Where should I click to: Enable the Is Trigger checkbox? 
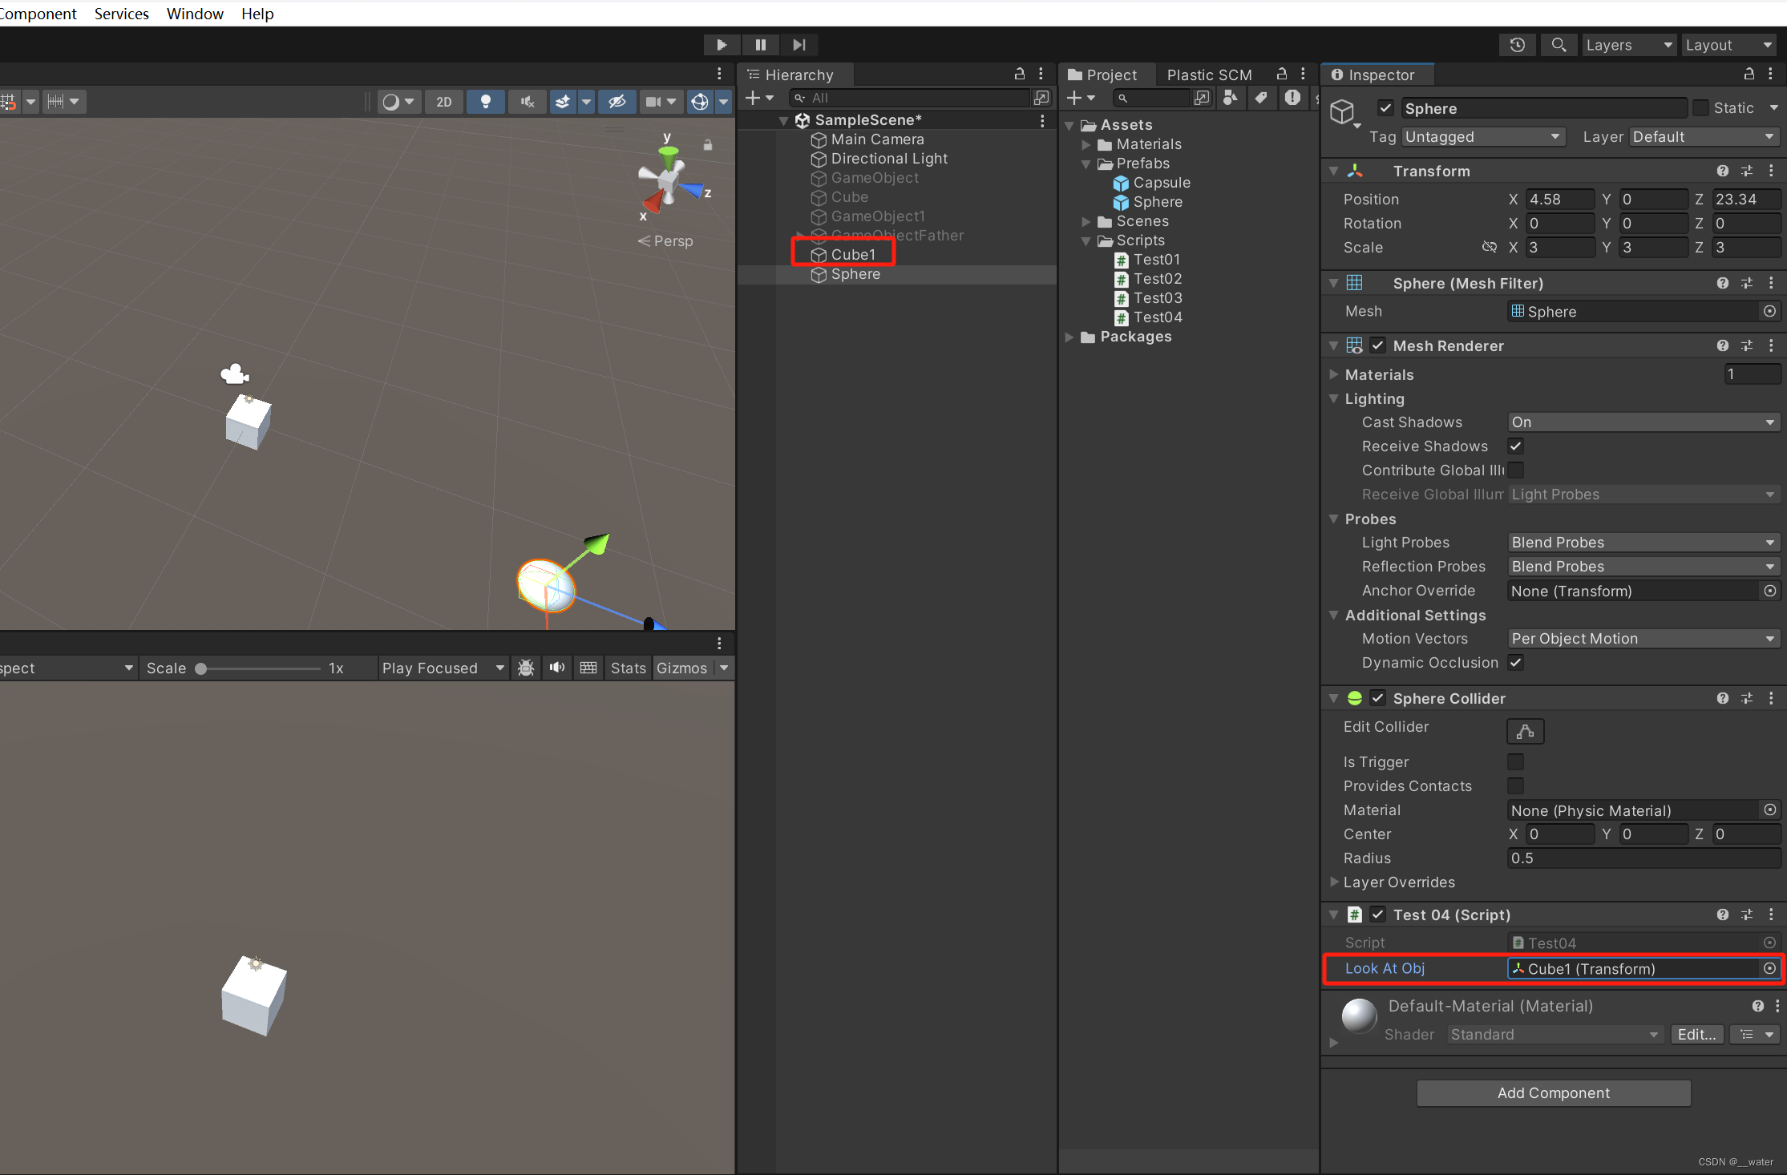tap(1515, 761)
